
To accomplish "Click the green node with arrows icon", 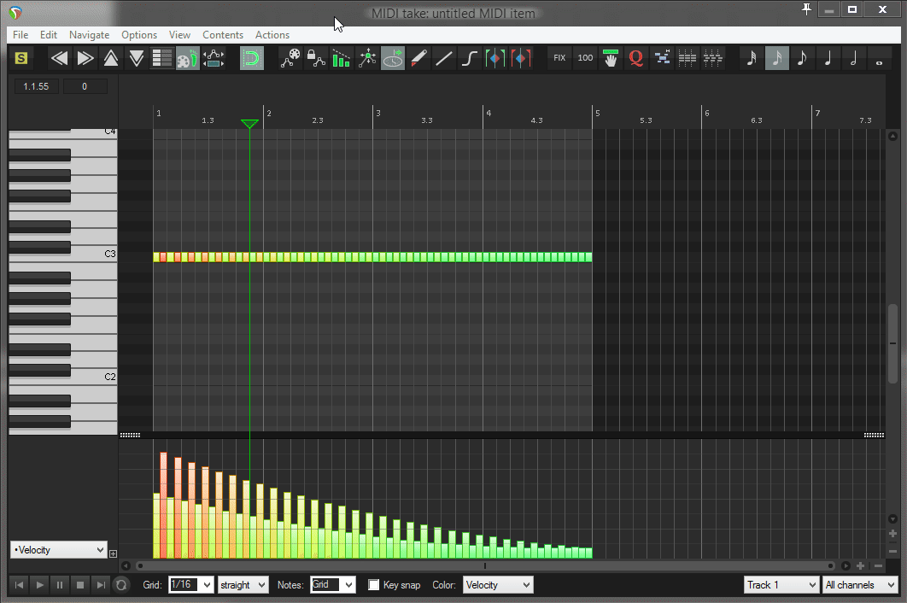I will click(x=367, y=58).
